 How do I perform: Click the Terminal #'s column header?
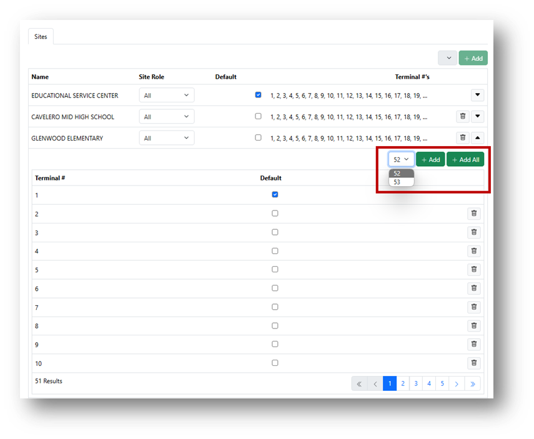(412, 77)
